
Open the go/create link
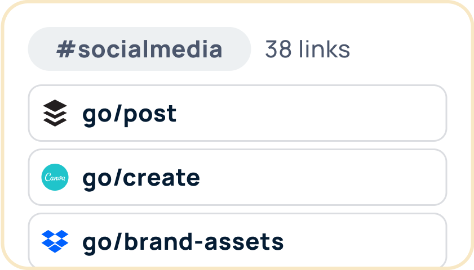pyautogui.click(x=141, y=178)
